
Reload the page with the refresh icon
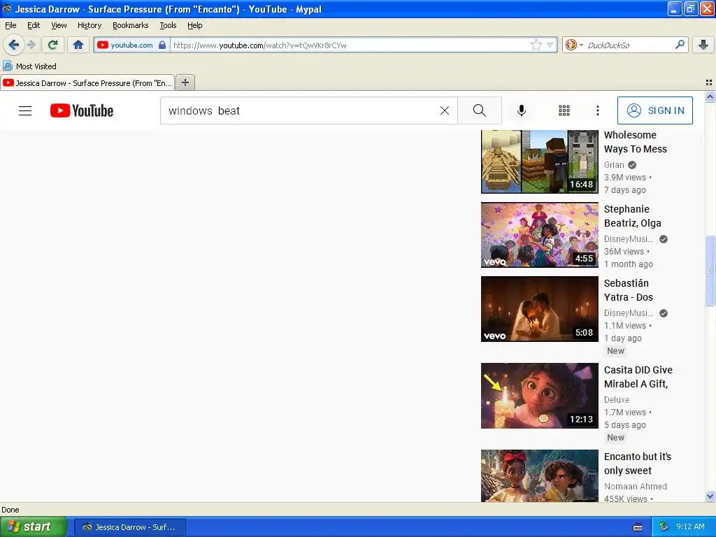pyautogui.click(x=52, y=45)
